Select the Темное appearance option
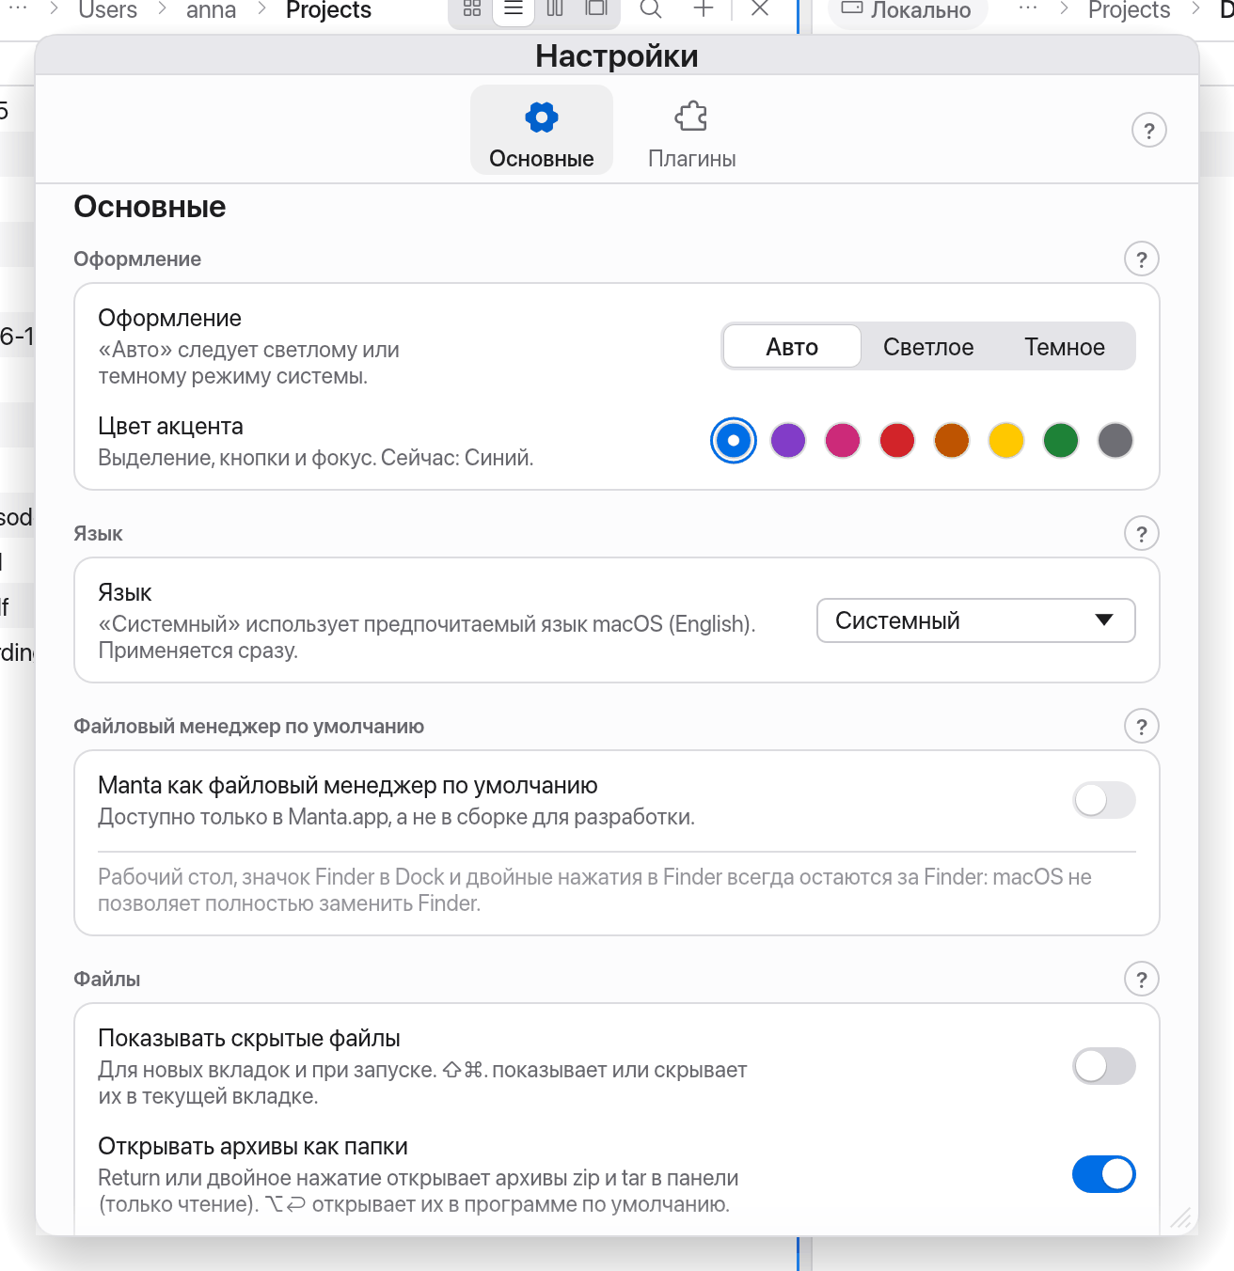Viewport: 1234px width, 1271px height. point(1065,347)
